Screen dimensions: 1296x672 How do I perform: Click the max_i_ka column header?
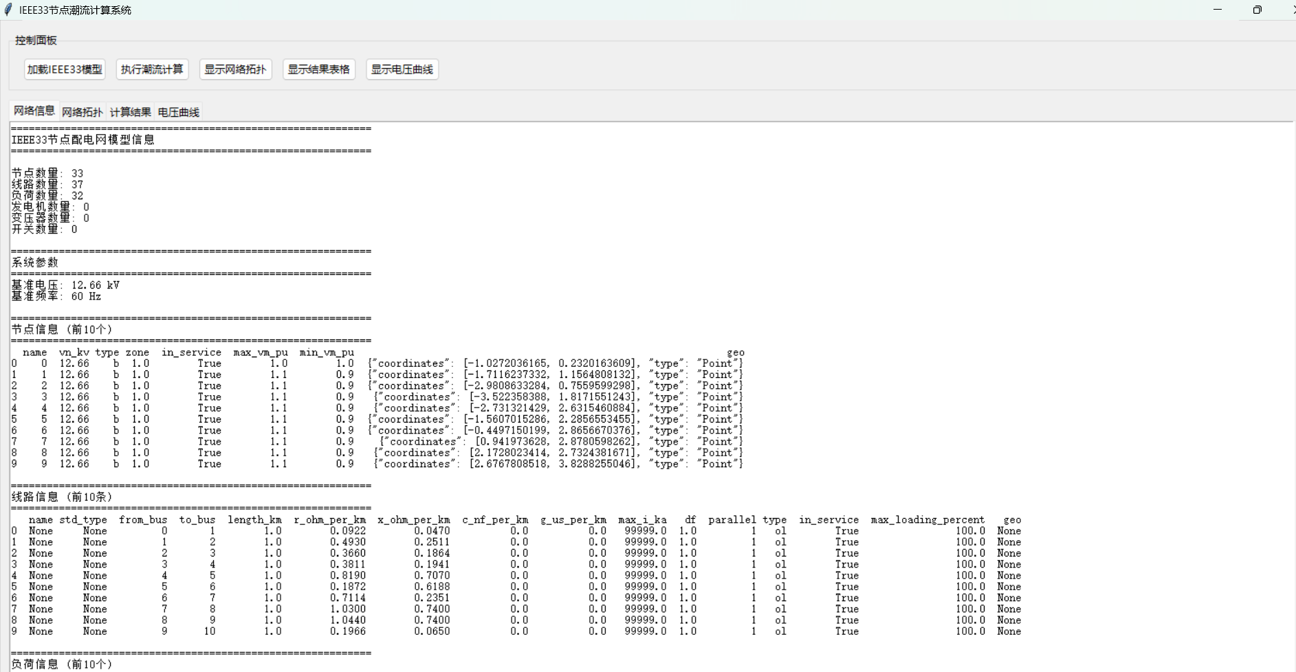642,520
